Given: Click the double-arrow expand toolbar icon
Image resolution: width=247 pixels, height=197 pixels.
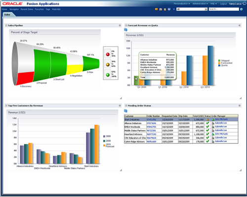Looking at the screenshot, I should pyautogui.click(x=174, y=9).
